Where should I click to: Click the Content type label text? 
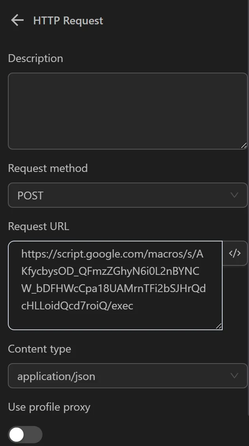39,349
